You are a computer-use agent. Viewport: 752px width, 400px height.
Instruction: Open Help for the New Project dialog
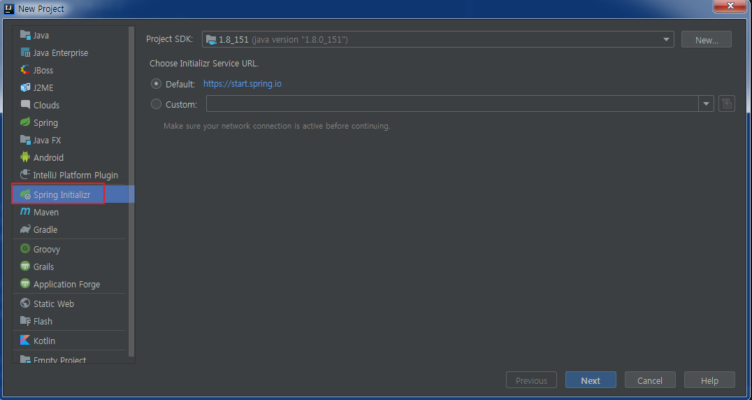[709, 380]
